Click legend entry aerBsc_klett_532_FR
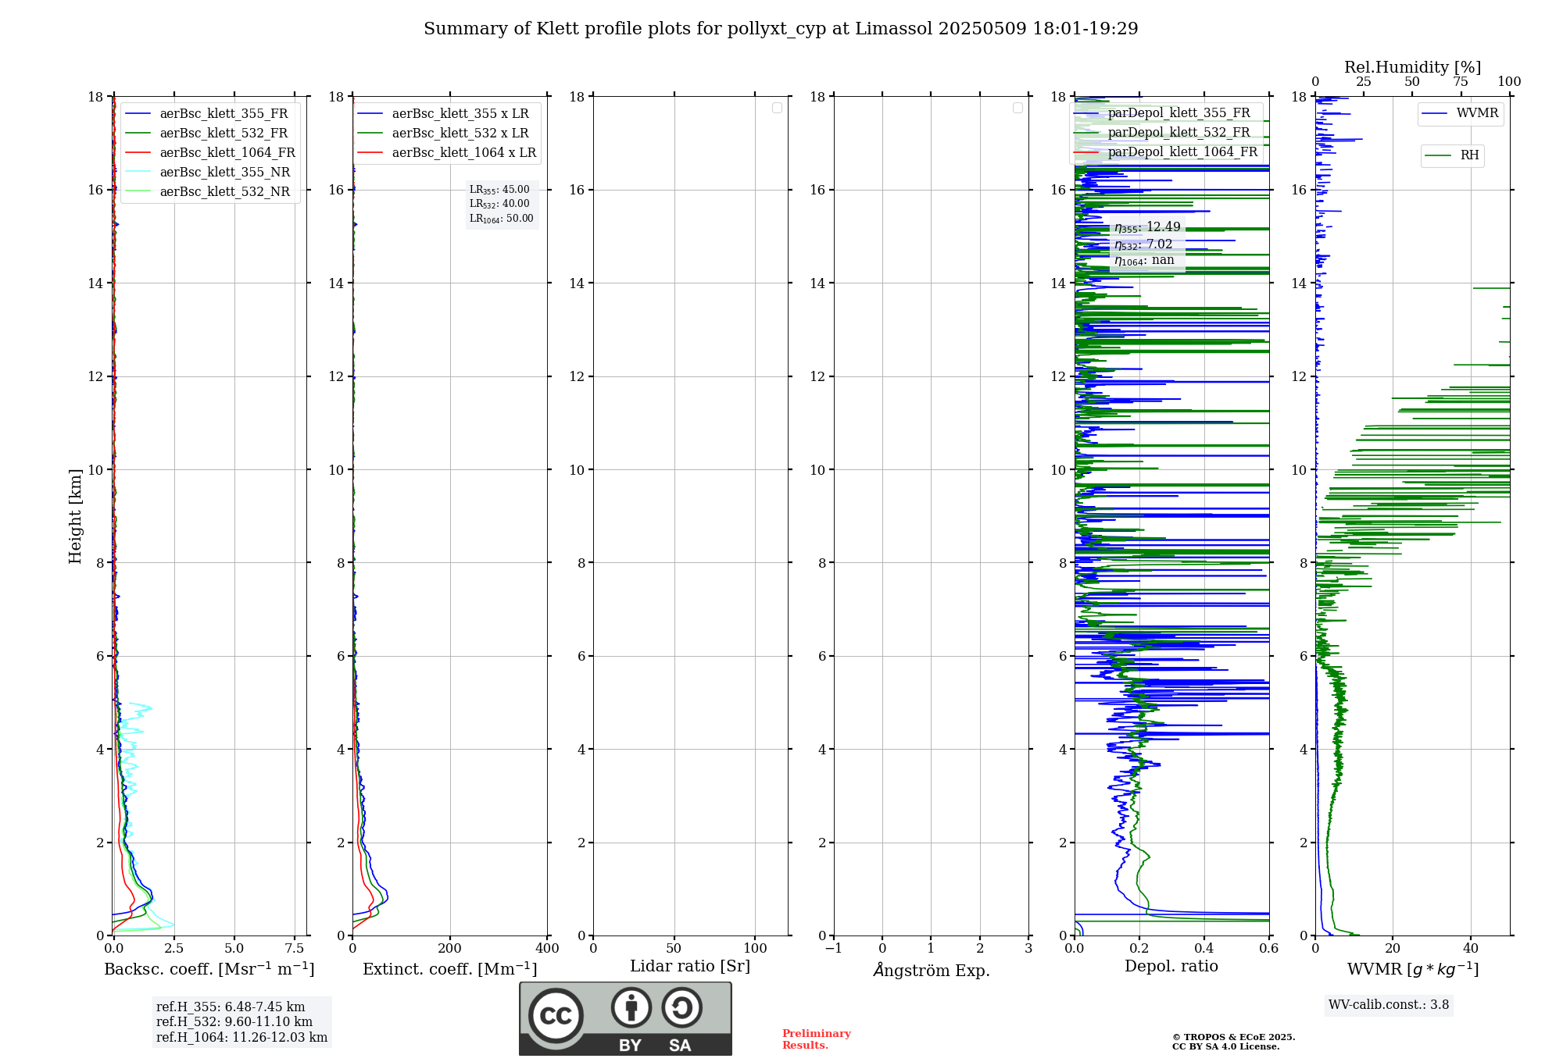Screen dimensions: 1563x1062 point(206,134)
